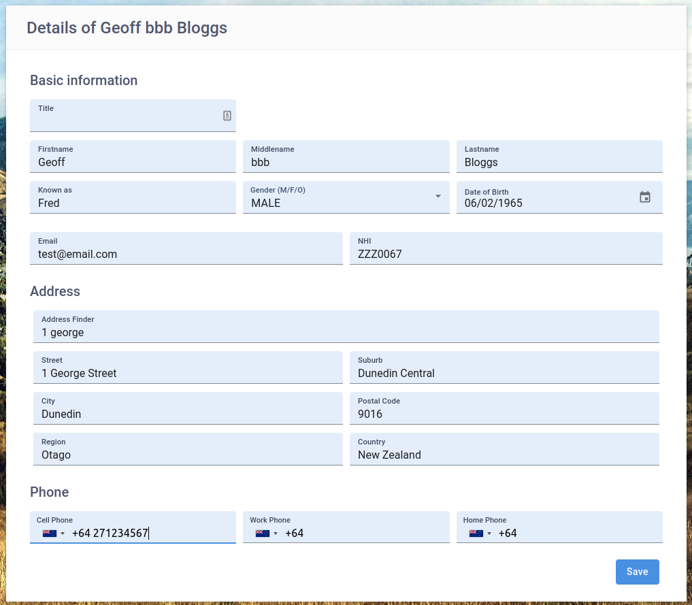Click the Suburb field with Dunedin Central
The width and height of the screenshot is (692, 605).
coord(504,374)
